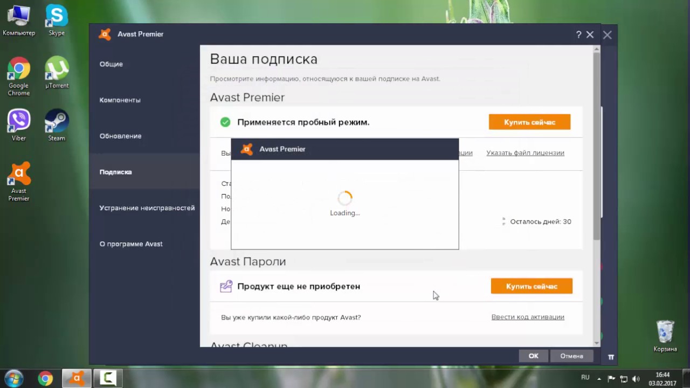Open О программе Avast section
Image resolution: width=690 pixels, height=388 pixels.
click(131, 244)
